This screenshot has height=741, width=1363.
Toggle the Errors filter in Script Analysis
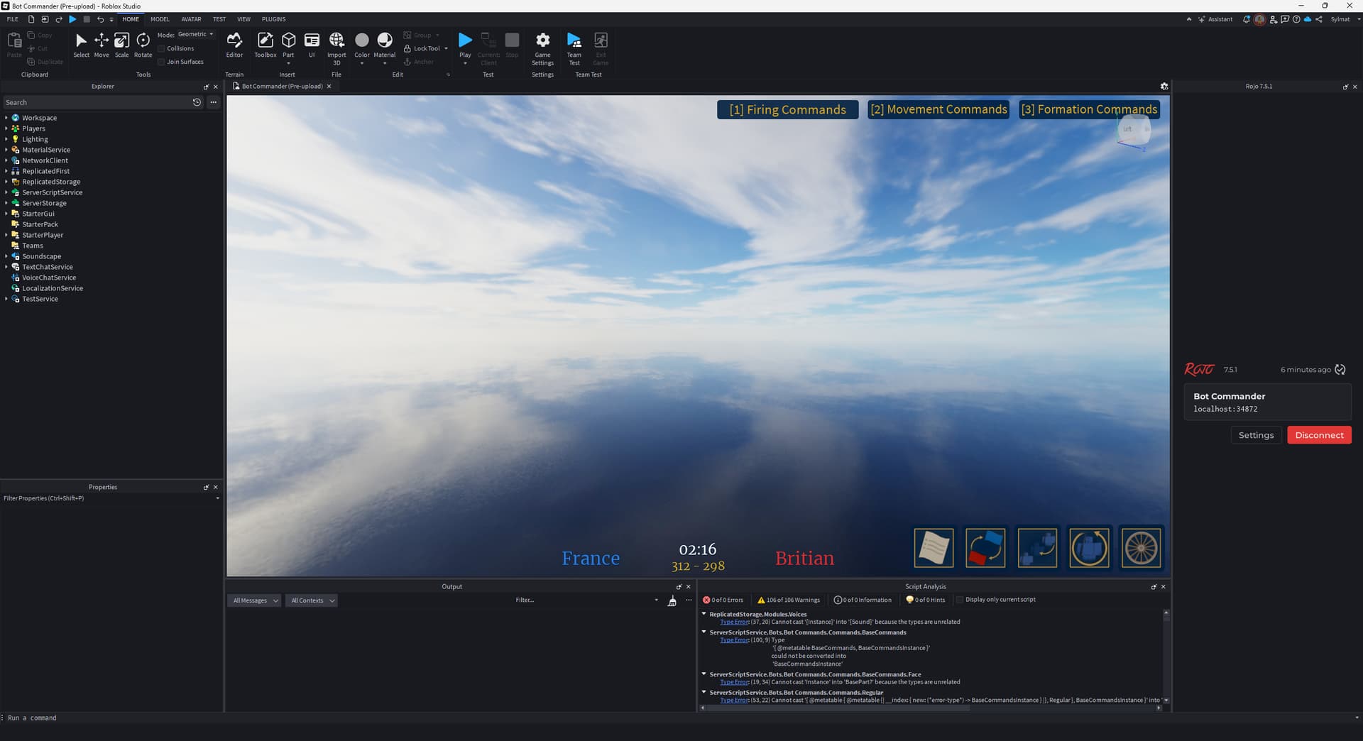tap(723, 600)
